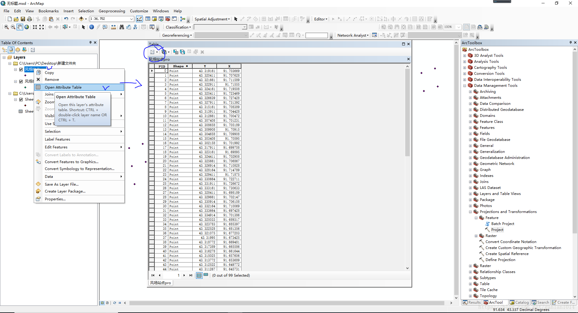This screenshot has height=313, width=578.
Task: Expand the 3D Analyst Tools toolbox
Action: pos(465,56)
